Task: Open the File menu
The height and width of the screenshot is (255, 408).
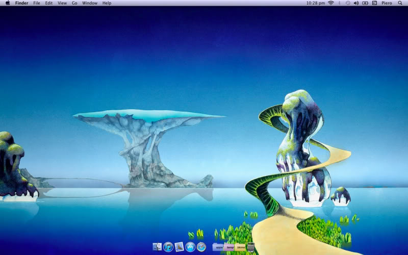Action: click(37, 3)
